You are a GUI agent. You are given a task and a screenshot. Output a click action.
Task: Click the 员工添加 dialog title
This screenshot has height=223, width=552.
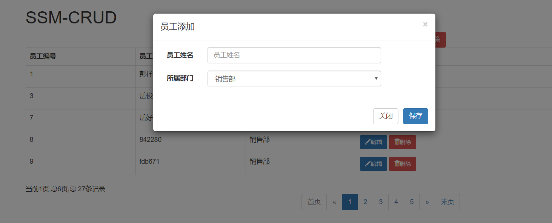click(x=177, y=27)
